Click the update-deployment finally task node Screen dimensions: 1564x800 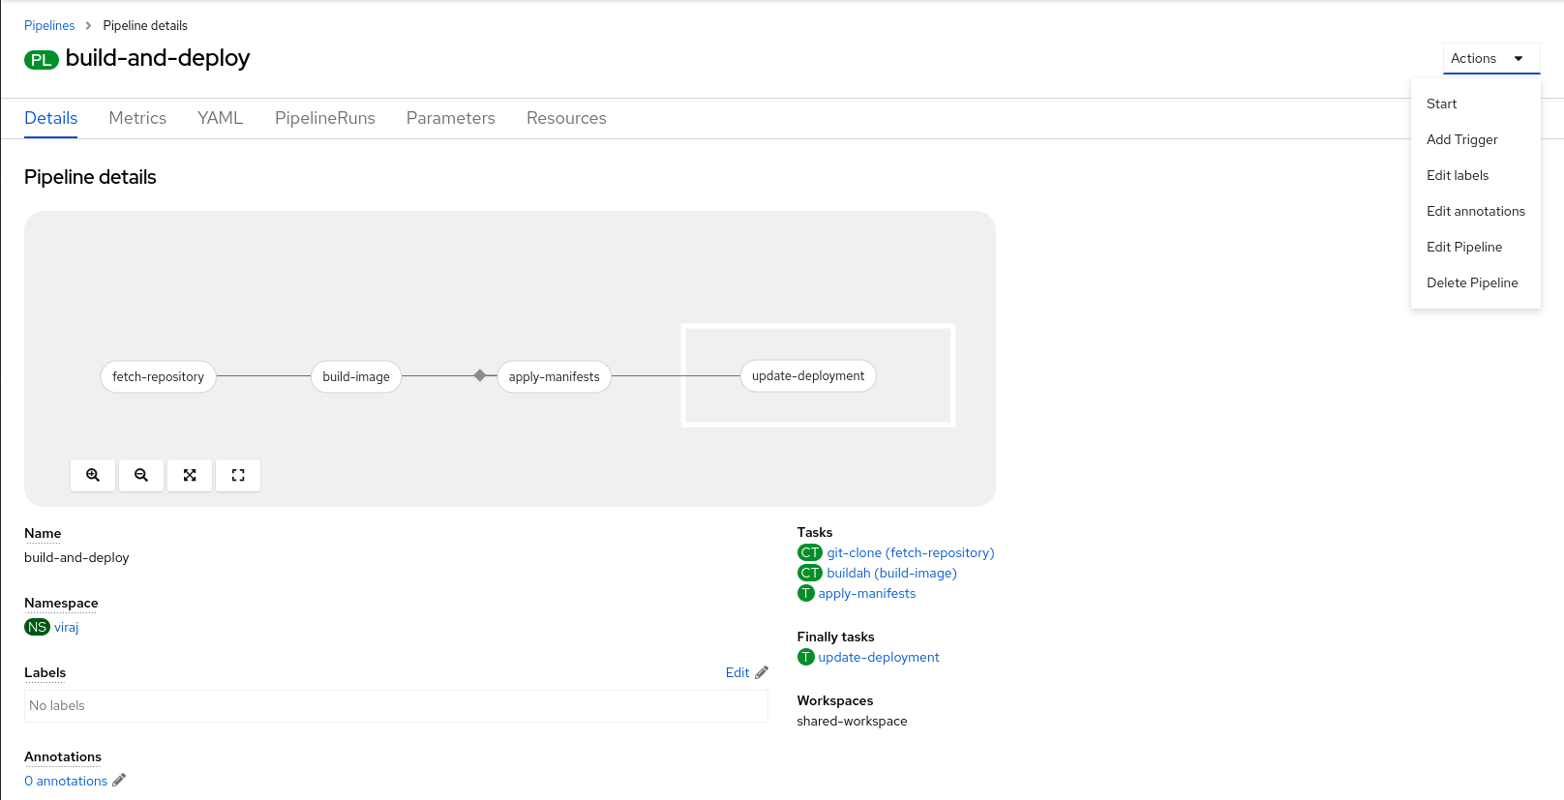point(808,376)
